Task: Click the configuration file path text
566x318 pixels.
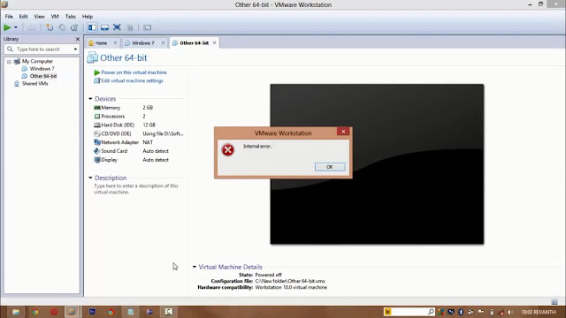Action: 290,281
